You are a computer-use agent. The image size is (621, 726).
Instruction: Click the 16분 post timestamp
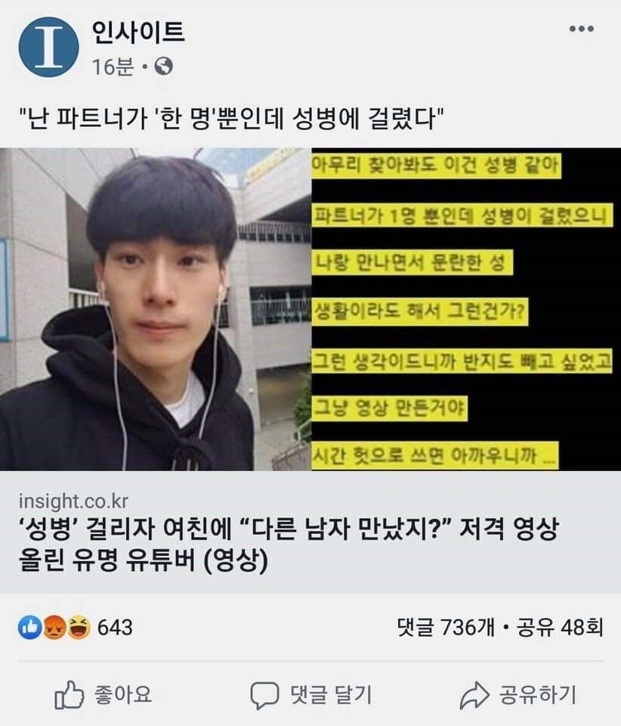[x=113, y=67]
